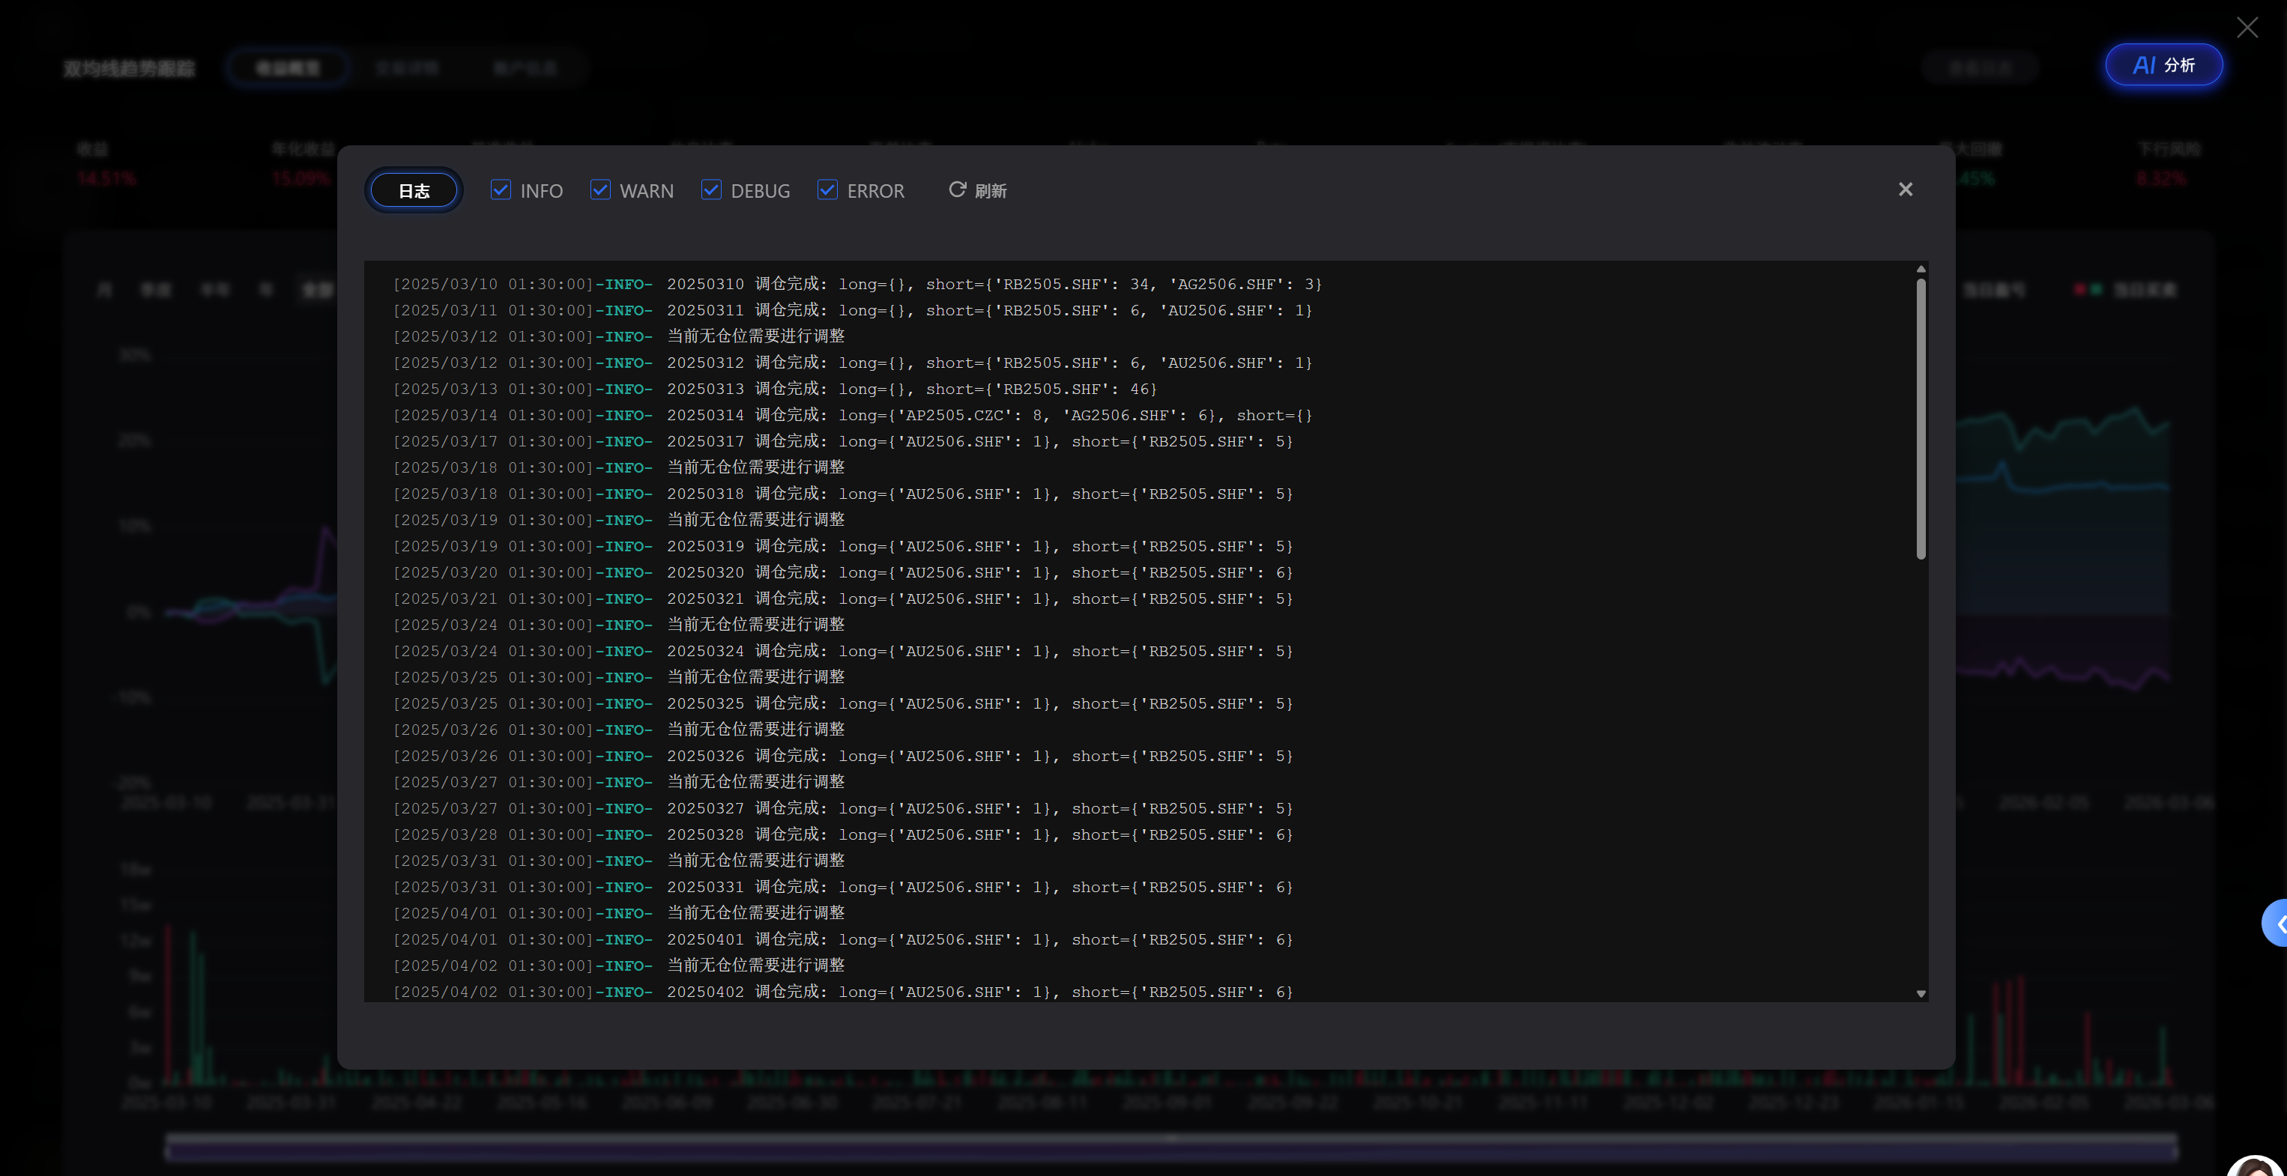
Task: Select the 03/18 当前无仓位需要进行调整 log line
Action: (619, 467)
